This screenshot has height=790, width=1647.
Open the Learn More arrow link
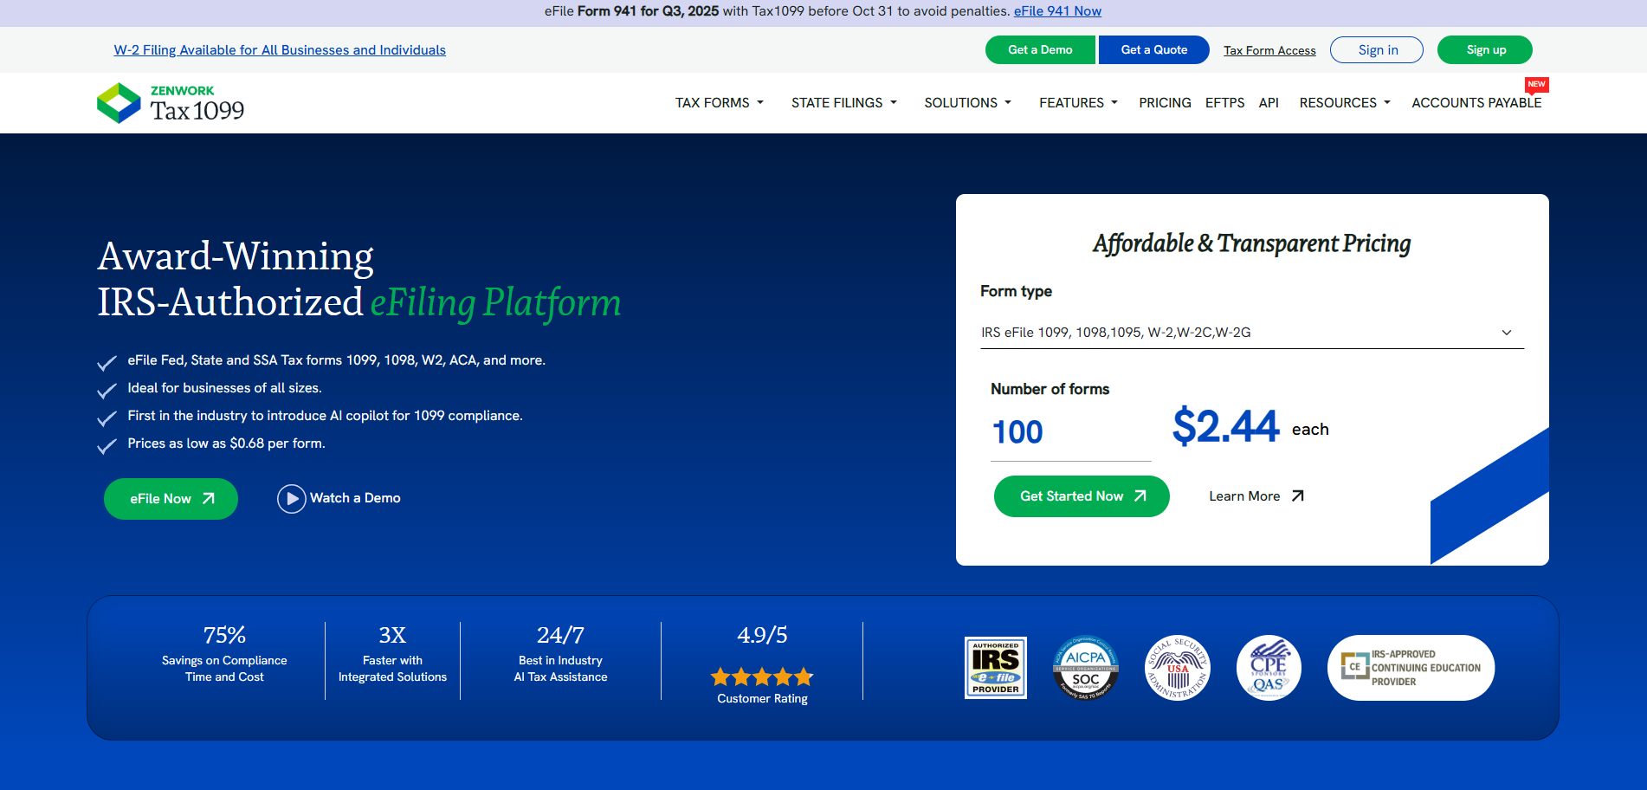[1256, 496]
